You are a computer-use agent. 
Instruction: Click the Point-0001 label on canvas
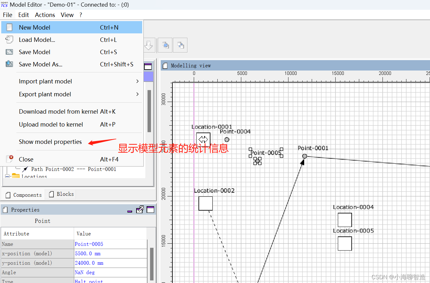coord(313,148)
